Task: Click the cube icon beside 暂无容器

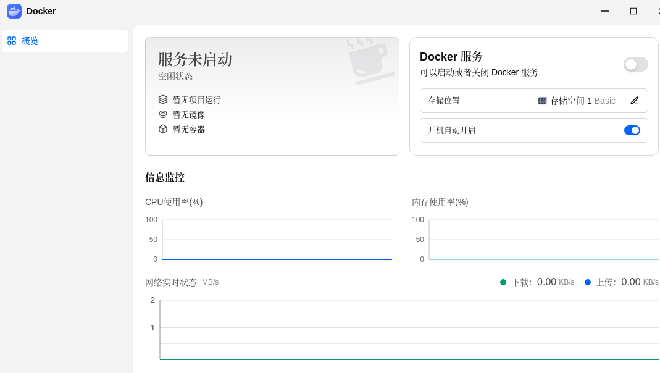Action: point(163,129)
